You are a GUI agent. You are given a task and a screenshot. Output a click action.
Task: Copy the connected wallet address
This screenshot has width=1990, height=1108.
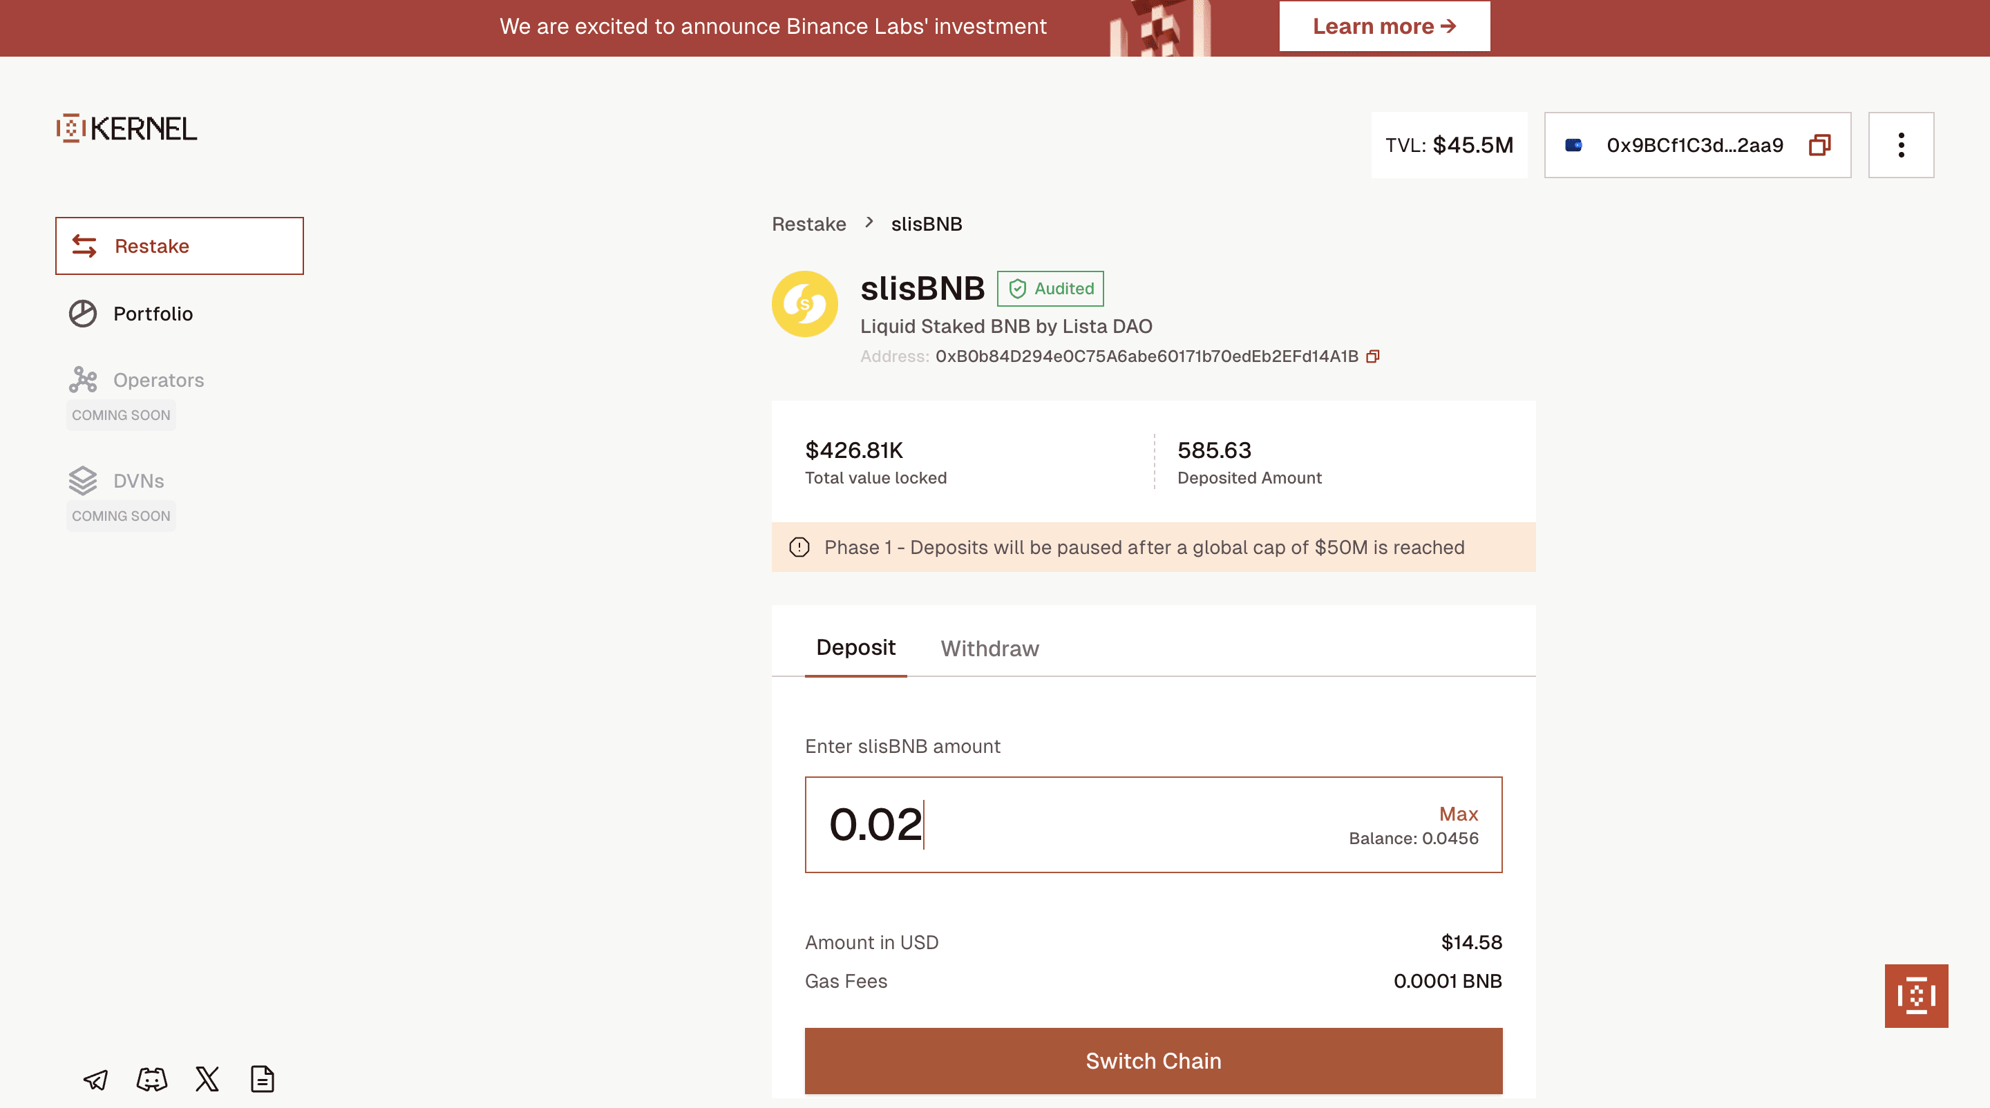tap(1819, 145)
